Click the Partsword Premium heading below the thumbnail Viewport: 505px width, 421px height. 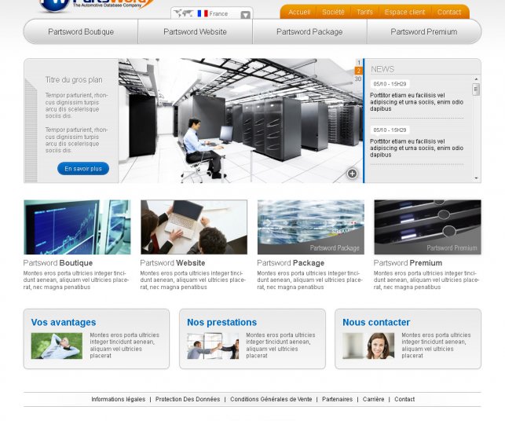408,263
